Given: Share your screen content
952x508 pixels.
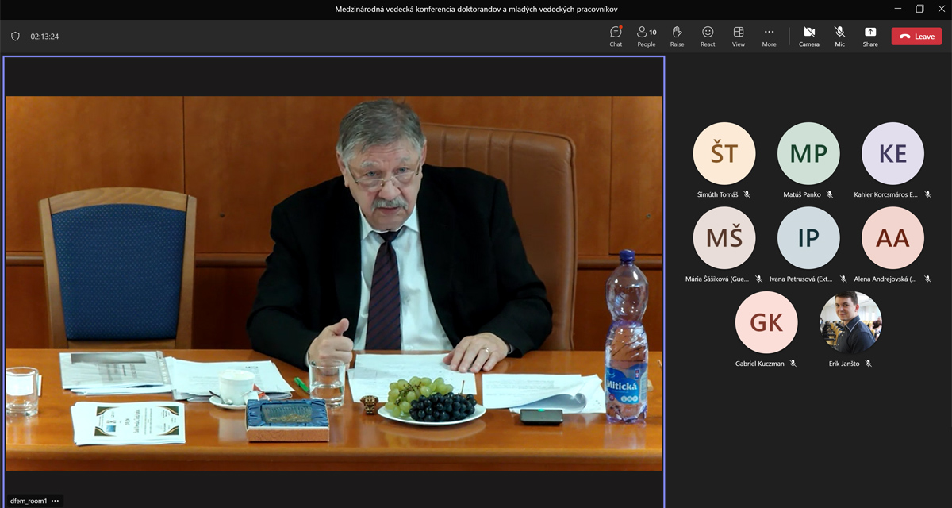Looking at the screenshot, I should tap(870, 36).
